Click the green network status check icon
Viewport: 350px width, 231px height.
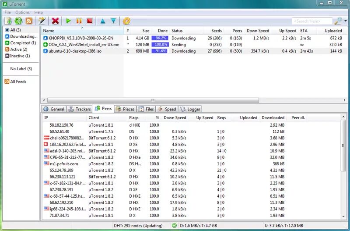point(174,226)
